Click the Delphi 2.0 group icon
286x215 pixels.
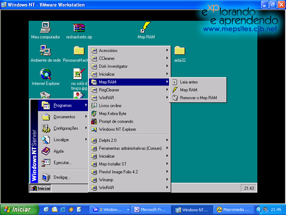point(94,140)
